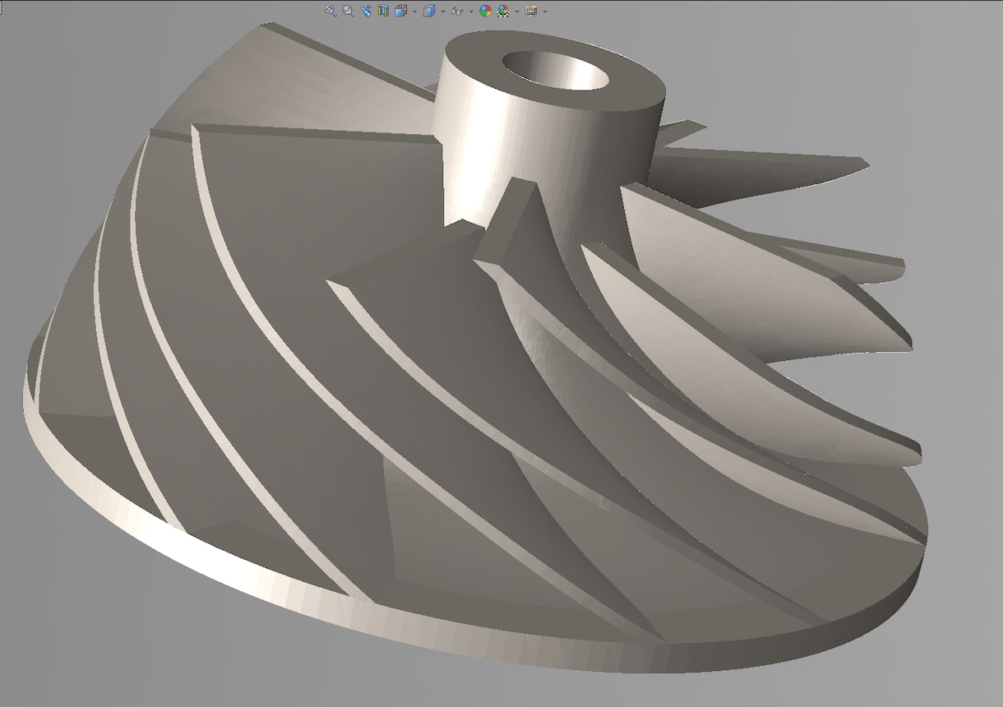Screen dimensions: 1003x707
Task: Expand the View Orientation dropdown arrow
Action: (x=414, y=12)
